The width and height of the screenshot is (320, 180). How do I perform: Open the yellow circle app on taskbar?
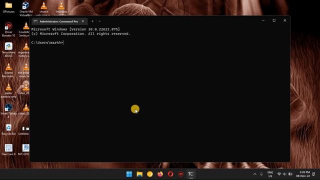click(x=150, y=174)
